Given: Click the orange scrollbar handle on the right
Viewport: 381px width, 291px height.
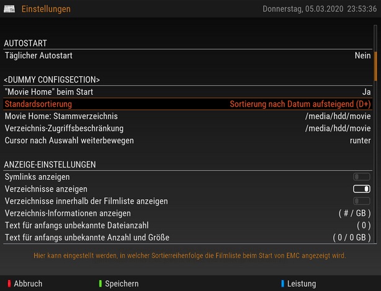Looking at the screenshot, I should (x=375, y=65).
